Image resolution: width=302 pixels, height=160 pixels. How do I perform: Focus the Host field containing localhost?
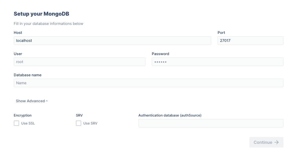click(x=113, y=41)
